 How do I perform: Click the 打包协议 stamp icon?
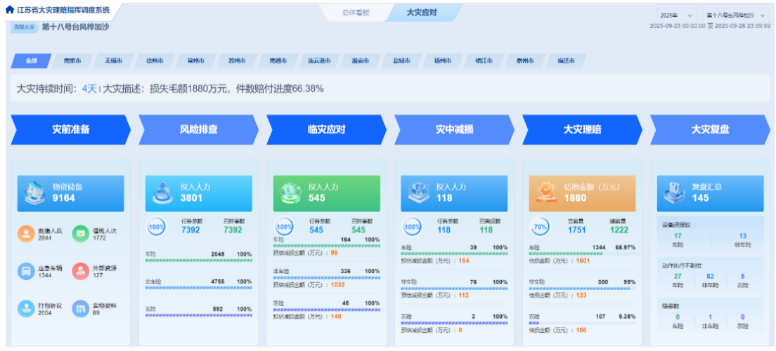point(25,309)
